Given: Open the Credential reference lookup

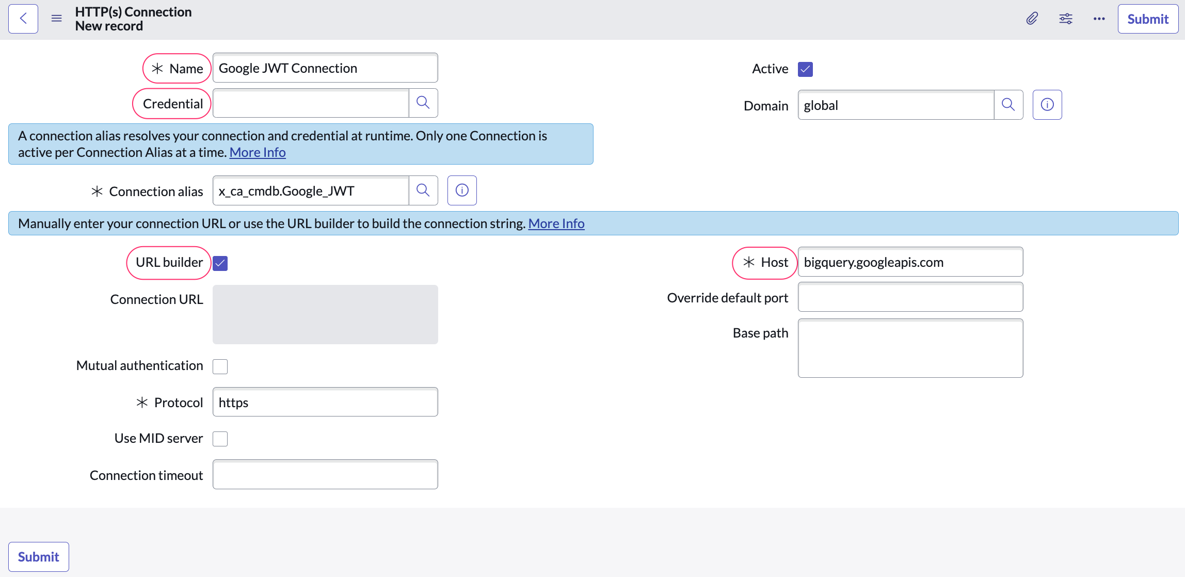Looking at the screenshot, I should click(x=423, y=103).
